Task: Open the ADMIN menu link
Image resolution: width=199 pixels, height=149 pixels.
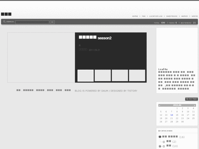Action: pyautogui.click(x=184, y=16)
